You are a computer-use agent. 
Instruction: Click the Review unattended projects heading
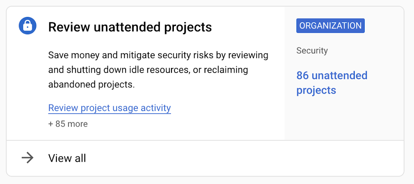click(x=130, y=27)
